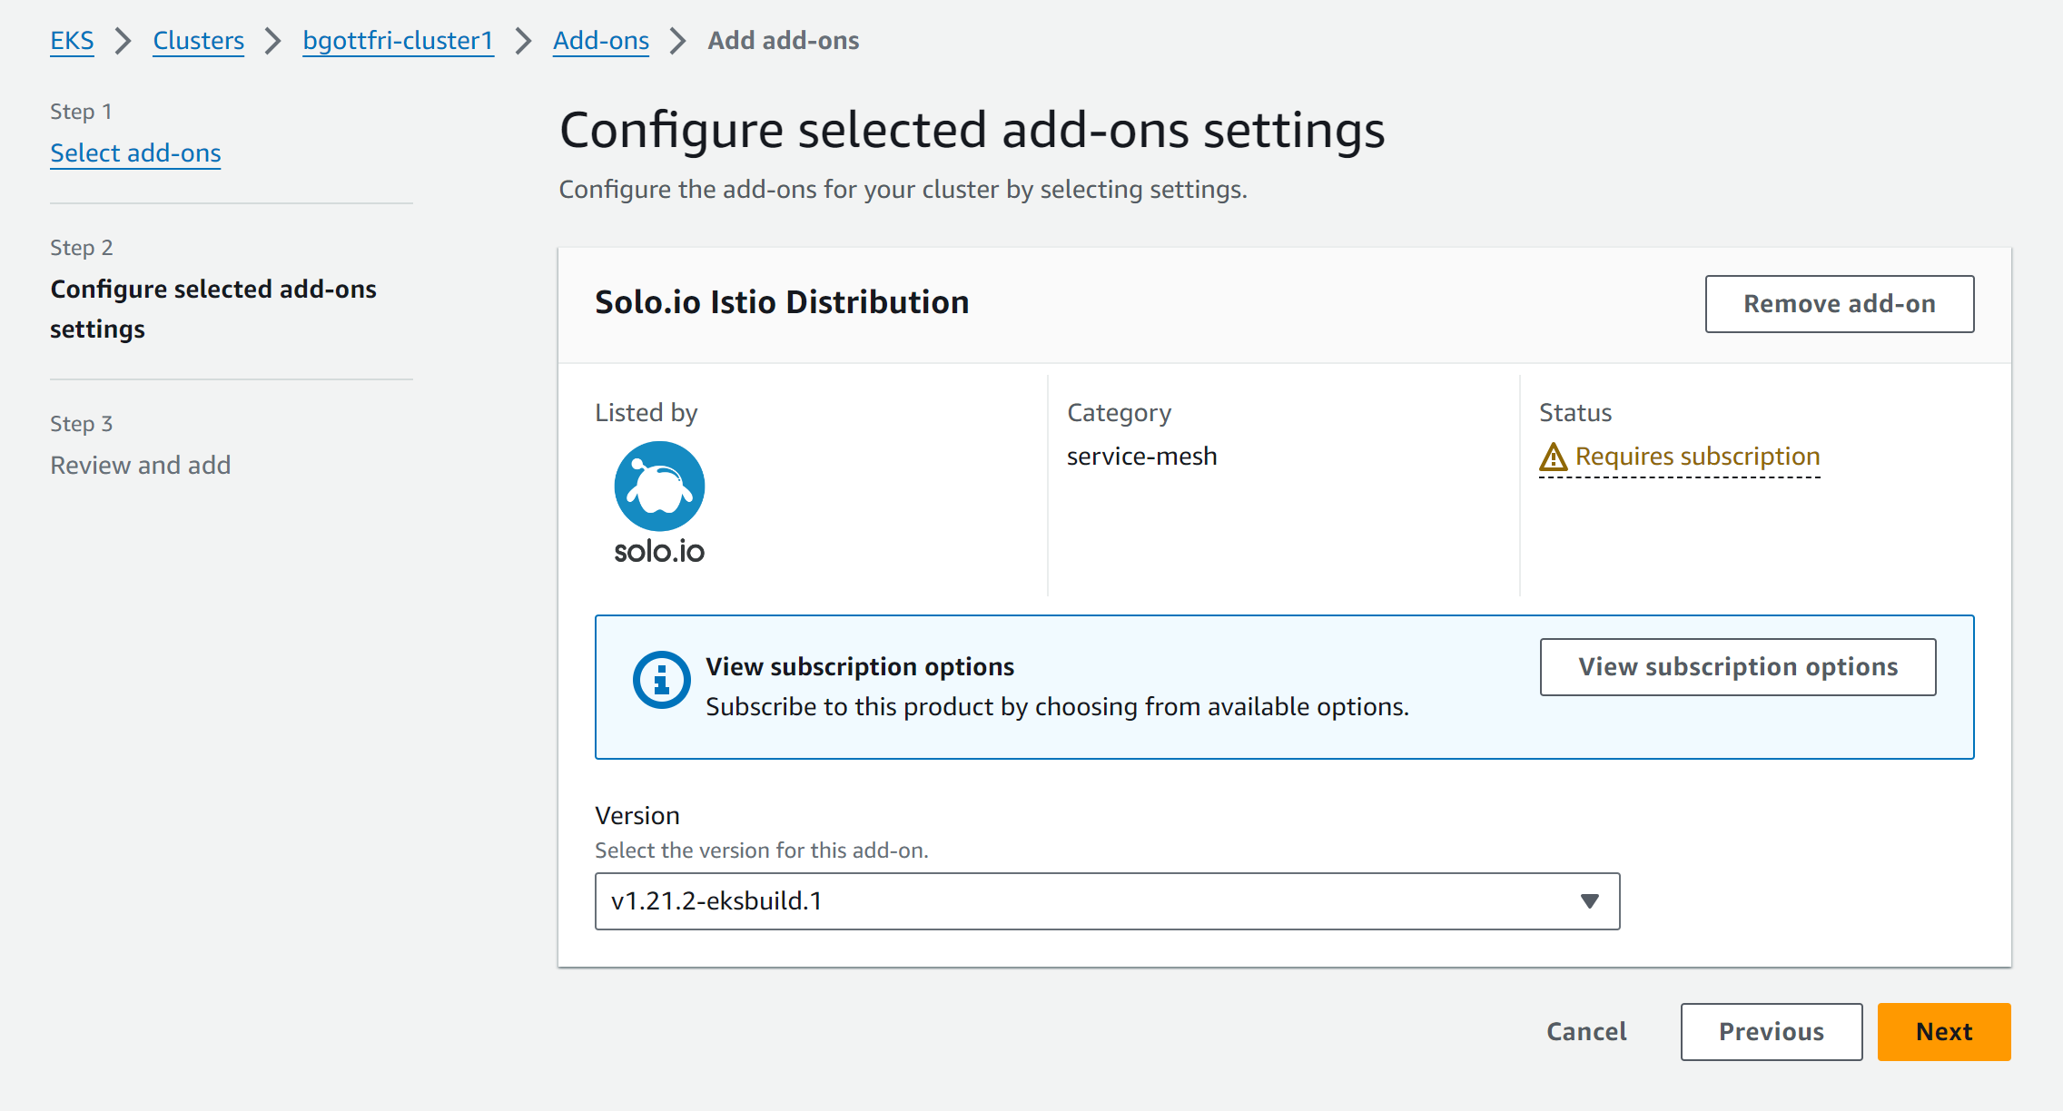This screenshot has height=1111, width=2063.
Task: Click the Step 3 label
Action: pos(81,424)
